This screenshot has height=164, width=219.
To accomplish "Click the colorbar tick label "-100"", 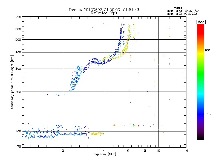I will (x=208, y=114).
